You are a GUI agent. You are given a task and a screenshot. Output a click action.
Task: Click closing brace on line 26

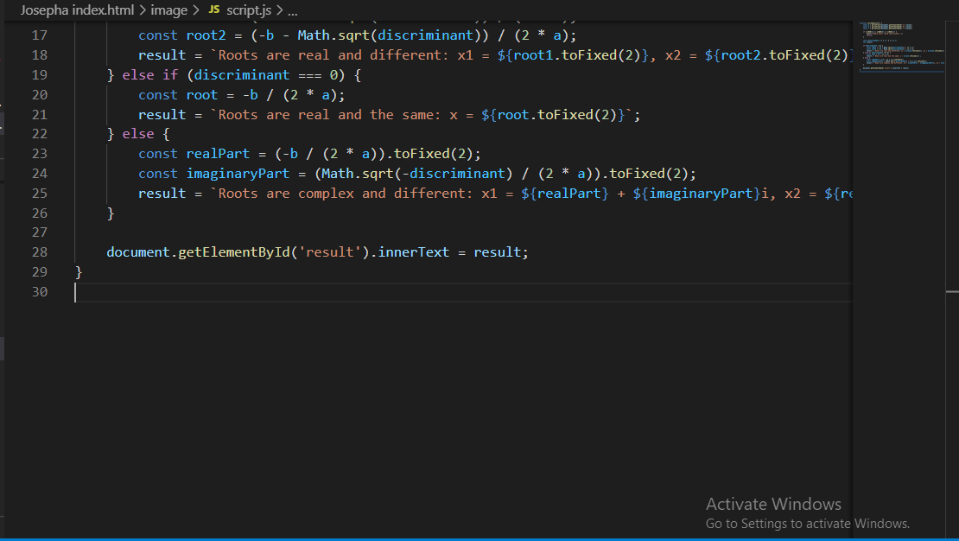(x=111, y=213)
